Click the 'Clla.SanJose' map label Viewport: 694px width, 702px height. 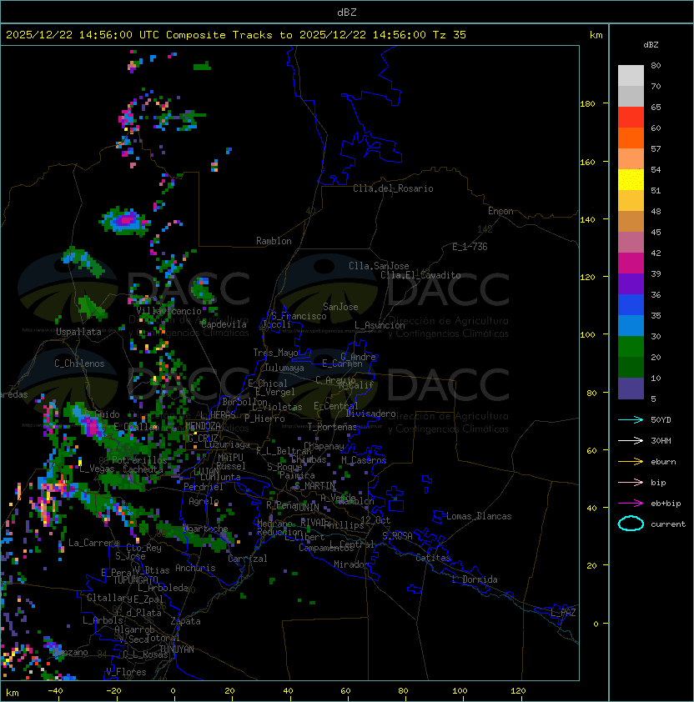[379, 267]
